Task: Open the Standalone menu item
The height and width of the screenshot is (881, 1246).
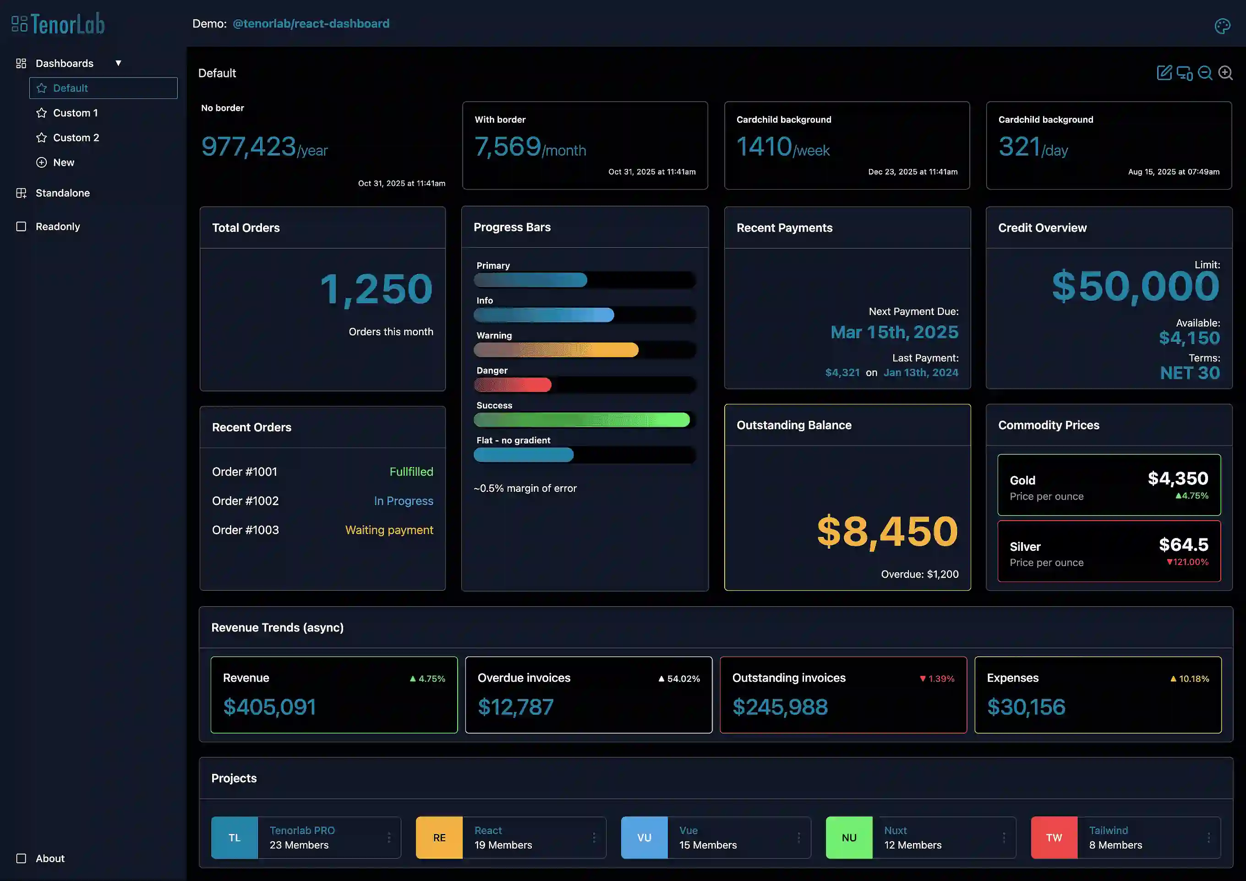Action: [x=62, y=193]
